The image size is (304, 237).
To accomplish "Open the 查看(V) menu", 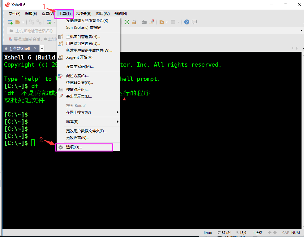I will [x=48, y=14].
